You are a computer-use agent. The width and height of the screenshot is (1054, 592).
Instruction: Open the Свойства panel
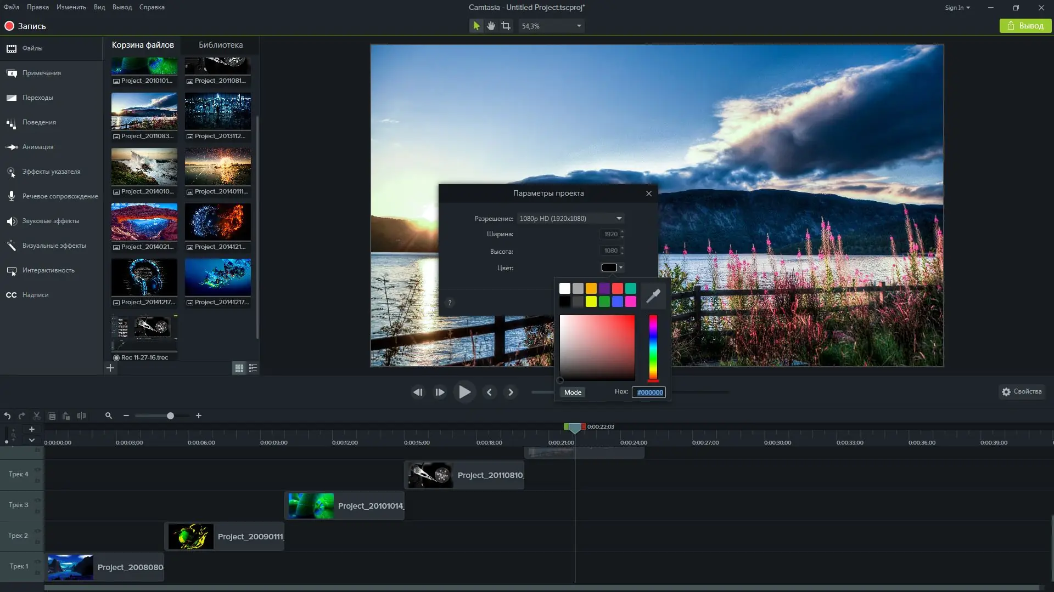1022,391
